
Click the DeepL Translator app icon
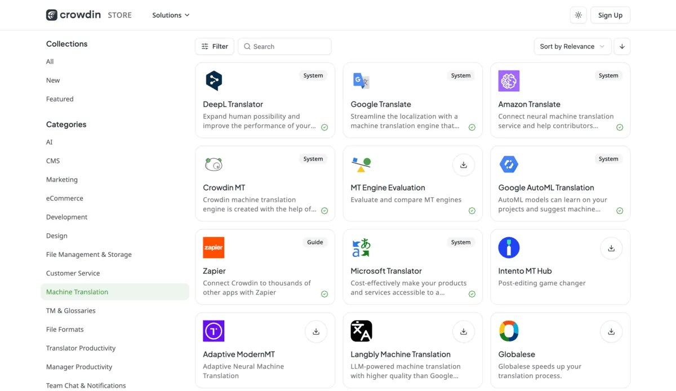tap(214, 81)
